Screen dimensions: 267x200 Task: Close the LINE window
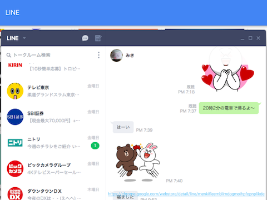pyautogui.click(x=258, y=38)
